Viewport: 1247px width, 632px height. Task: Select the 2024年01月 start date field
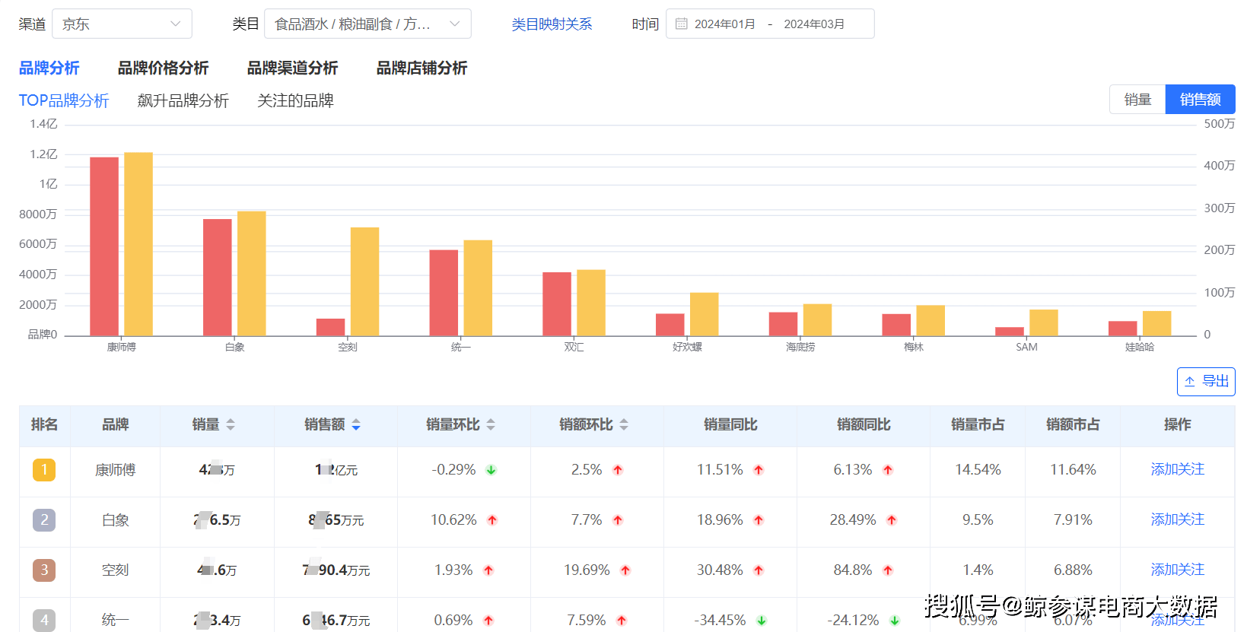725,24
